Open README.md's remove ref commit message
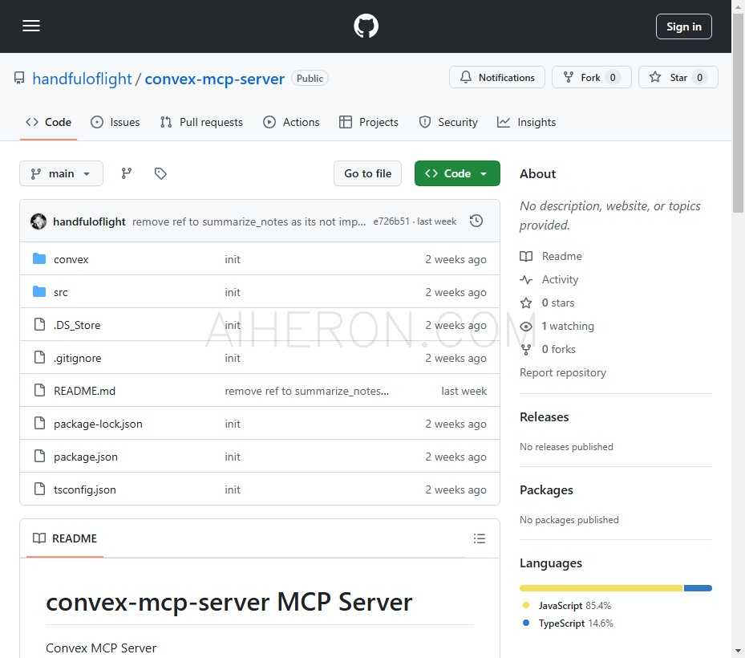This screenshot has height=658, width=745. tap(306, 391)
